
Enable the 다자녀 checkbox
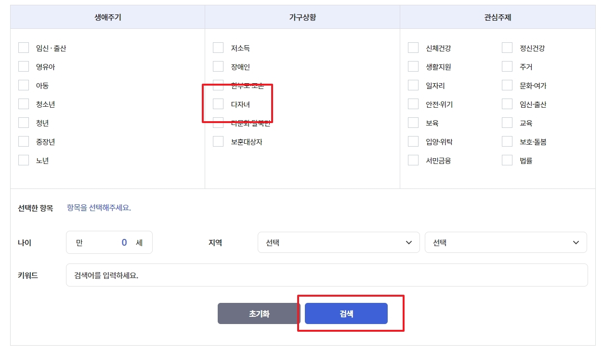click(218, 104)
